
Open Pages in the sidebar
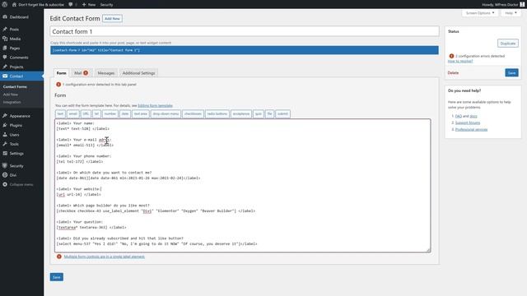15,49
